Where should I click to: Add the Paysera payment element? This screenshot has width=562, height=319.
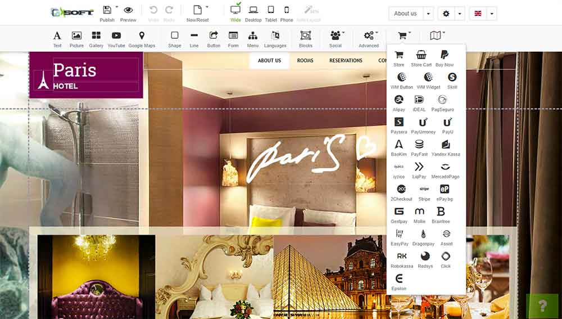point(399,125)
